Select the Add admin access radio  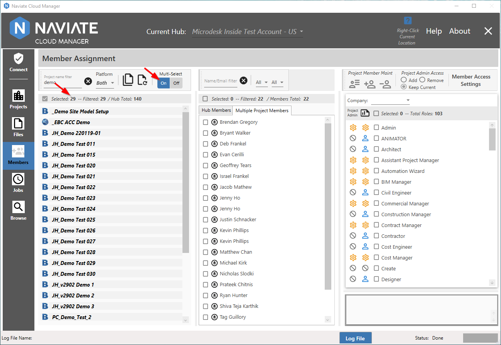point(404,80)
